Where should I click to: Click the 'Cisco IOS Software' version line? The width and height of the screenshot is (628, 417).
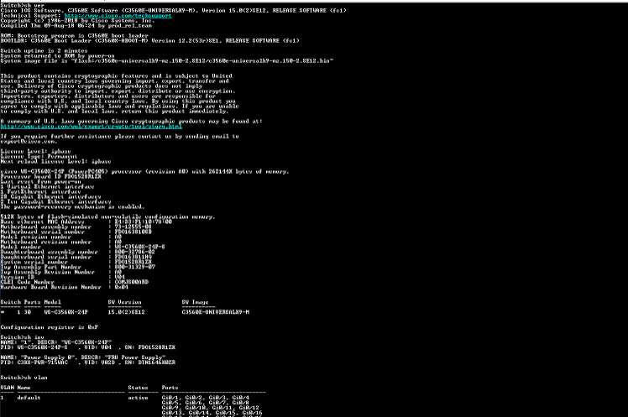point(174,10)
